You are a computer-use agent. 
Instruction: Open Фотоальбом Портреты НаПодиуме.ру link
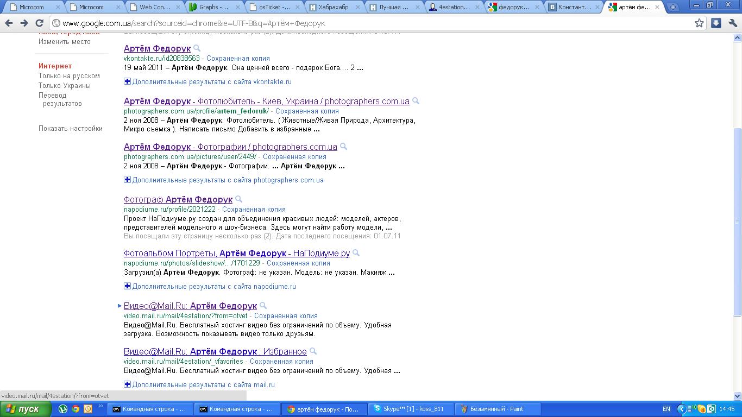point(237,253)
